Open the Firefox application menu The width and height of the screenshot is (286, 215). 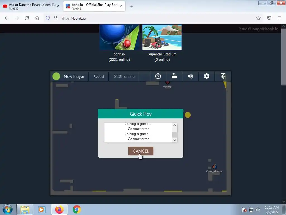pos(279,18)
